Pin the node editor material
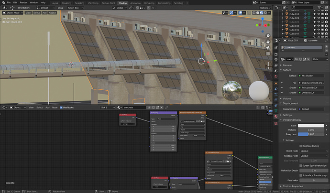 tap(166, 107)
